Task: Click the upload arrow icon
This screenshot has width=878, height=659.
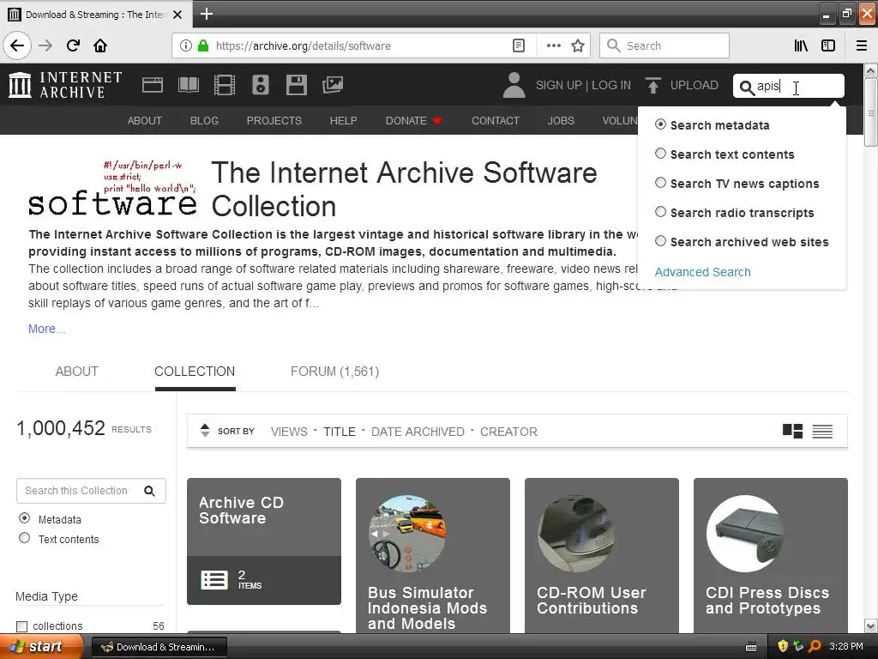Action: coord(652,85)
